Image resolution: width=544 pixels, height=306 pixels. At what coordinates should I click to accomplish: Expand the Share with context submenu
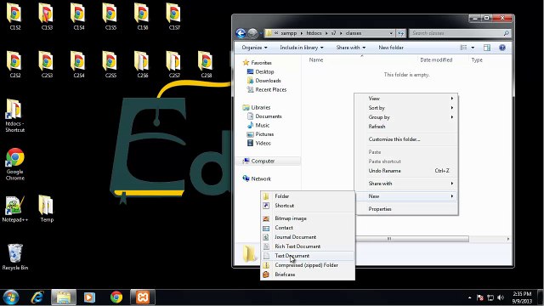click(x=406, y=184)
